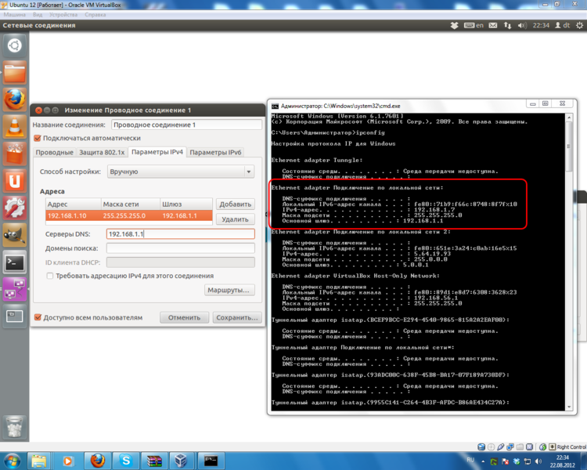
Task: Open Firefox from the Ubuntu launcher
Action: (14, 99)
